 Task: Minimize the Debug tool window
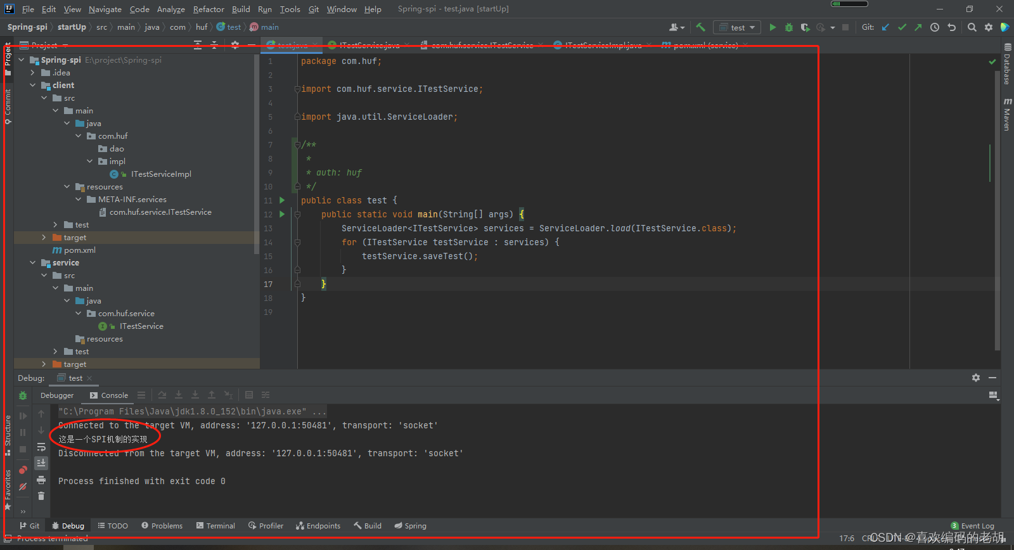tap(992, 378)
